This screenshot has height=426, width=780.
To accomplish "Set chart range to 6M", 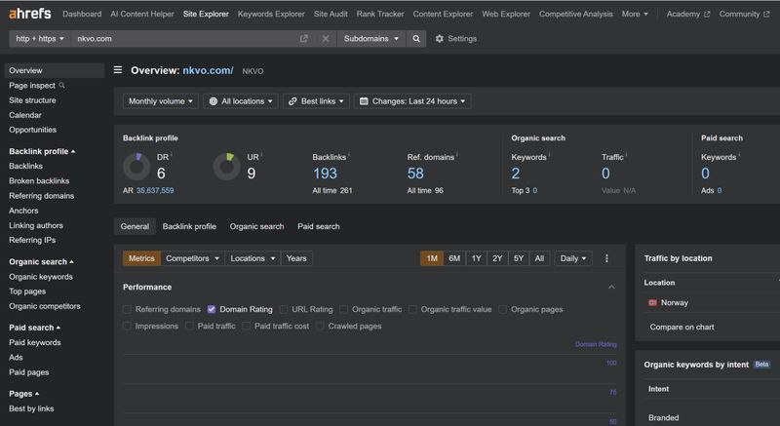I will 454,258.
